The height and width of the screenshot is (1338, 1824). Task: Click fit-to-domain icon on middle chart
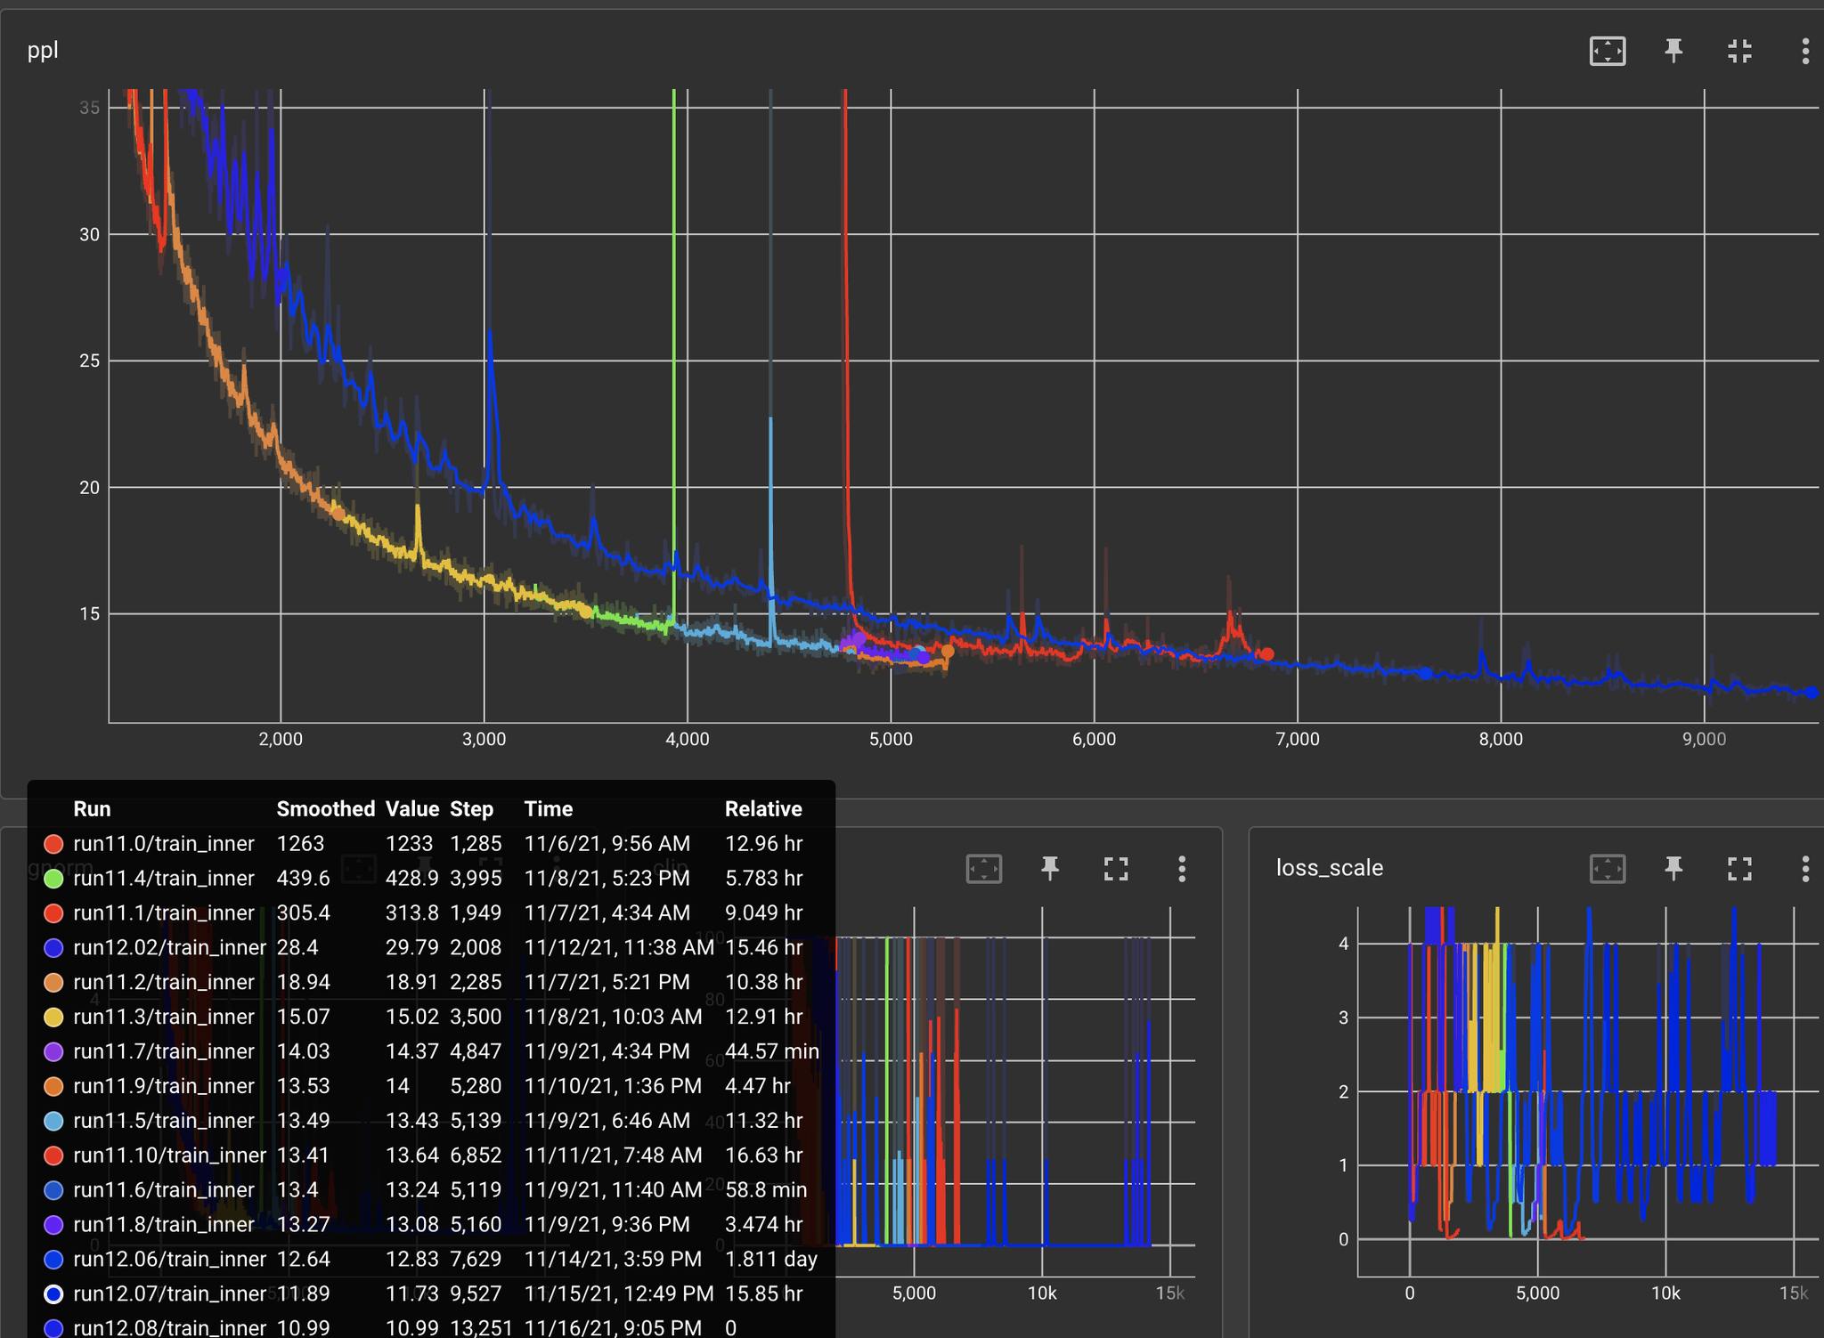click(983, 868)
